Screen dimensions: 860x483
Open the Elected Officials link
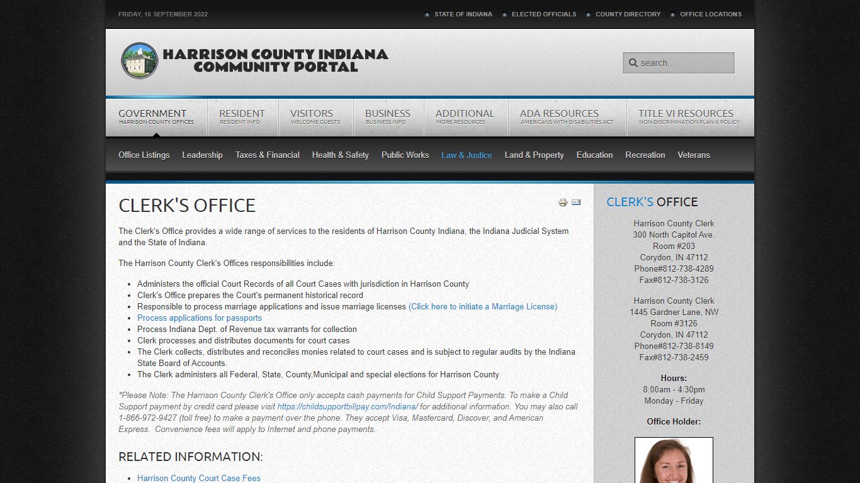pos(544,14)
